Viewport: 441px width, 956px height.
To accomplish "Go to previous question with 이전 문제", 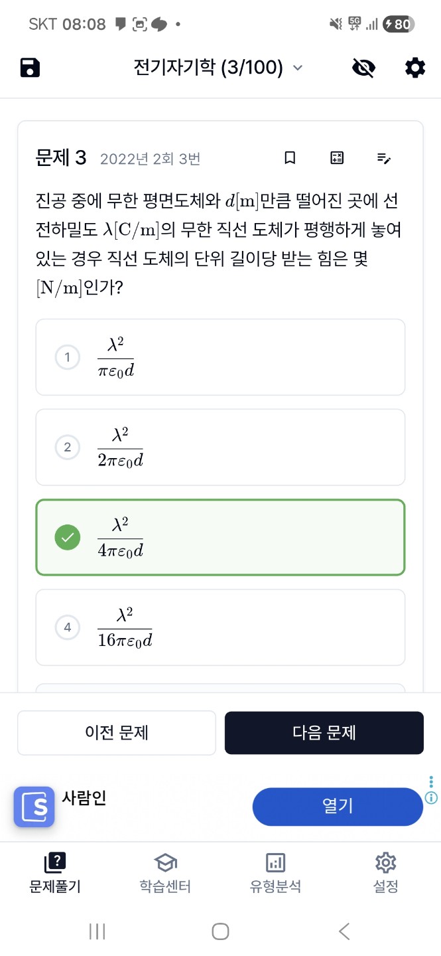I will pyautogui.click(x=117, y=733).
